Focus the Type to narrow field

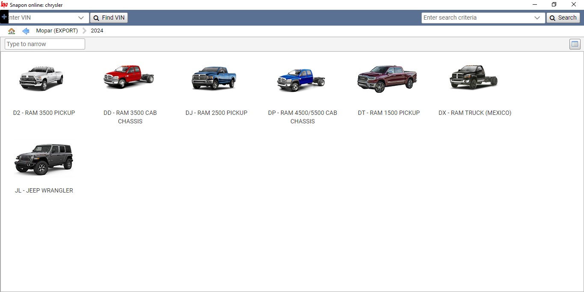45,44
